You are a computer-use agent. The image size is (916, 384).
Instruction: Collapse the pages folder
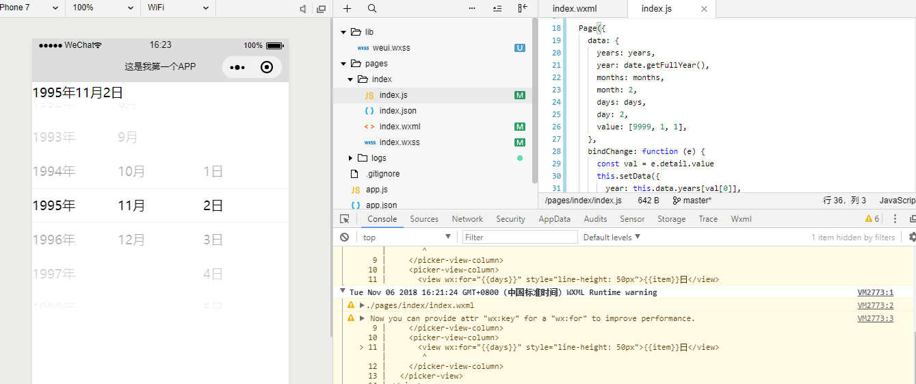click(x=343, y=64)
